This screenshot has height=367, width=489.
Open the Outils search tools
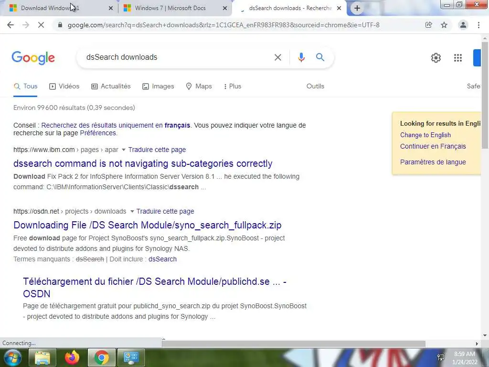tap(315, 86)
